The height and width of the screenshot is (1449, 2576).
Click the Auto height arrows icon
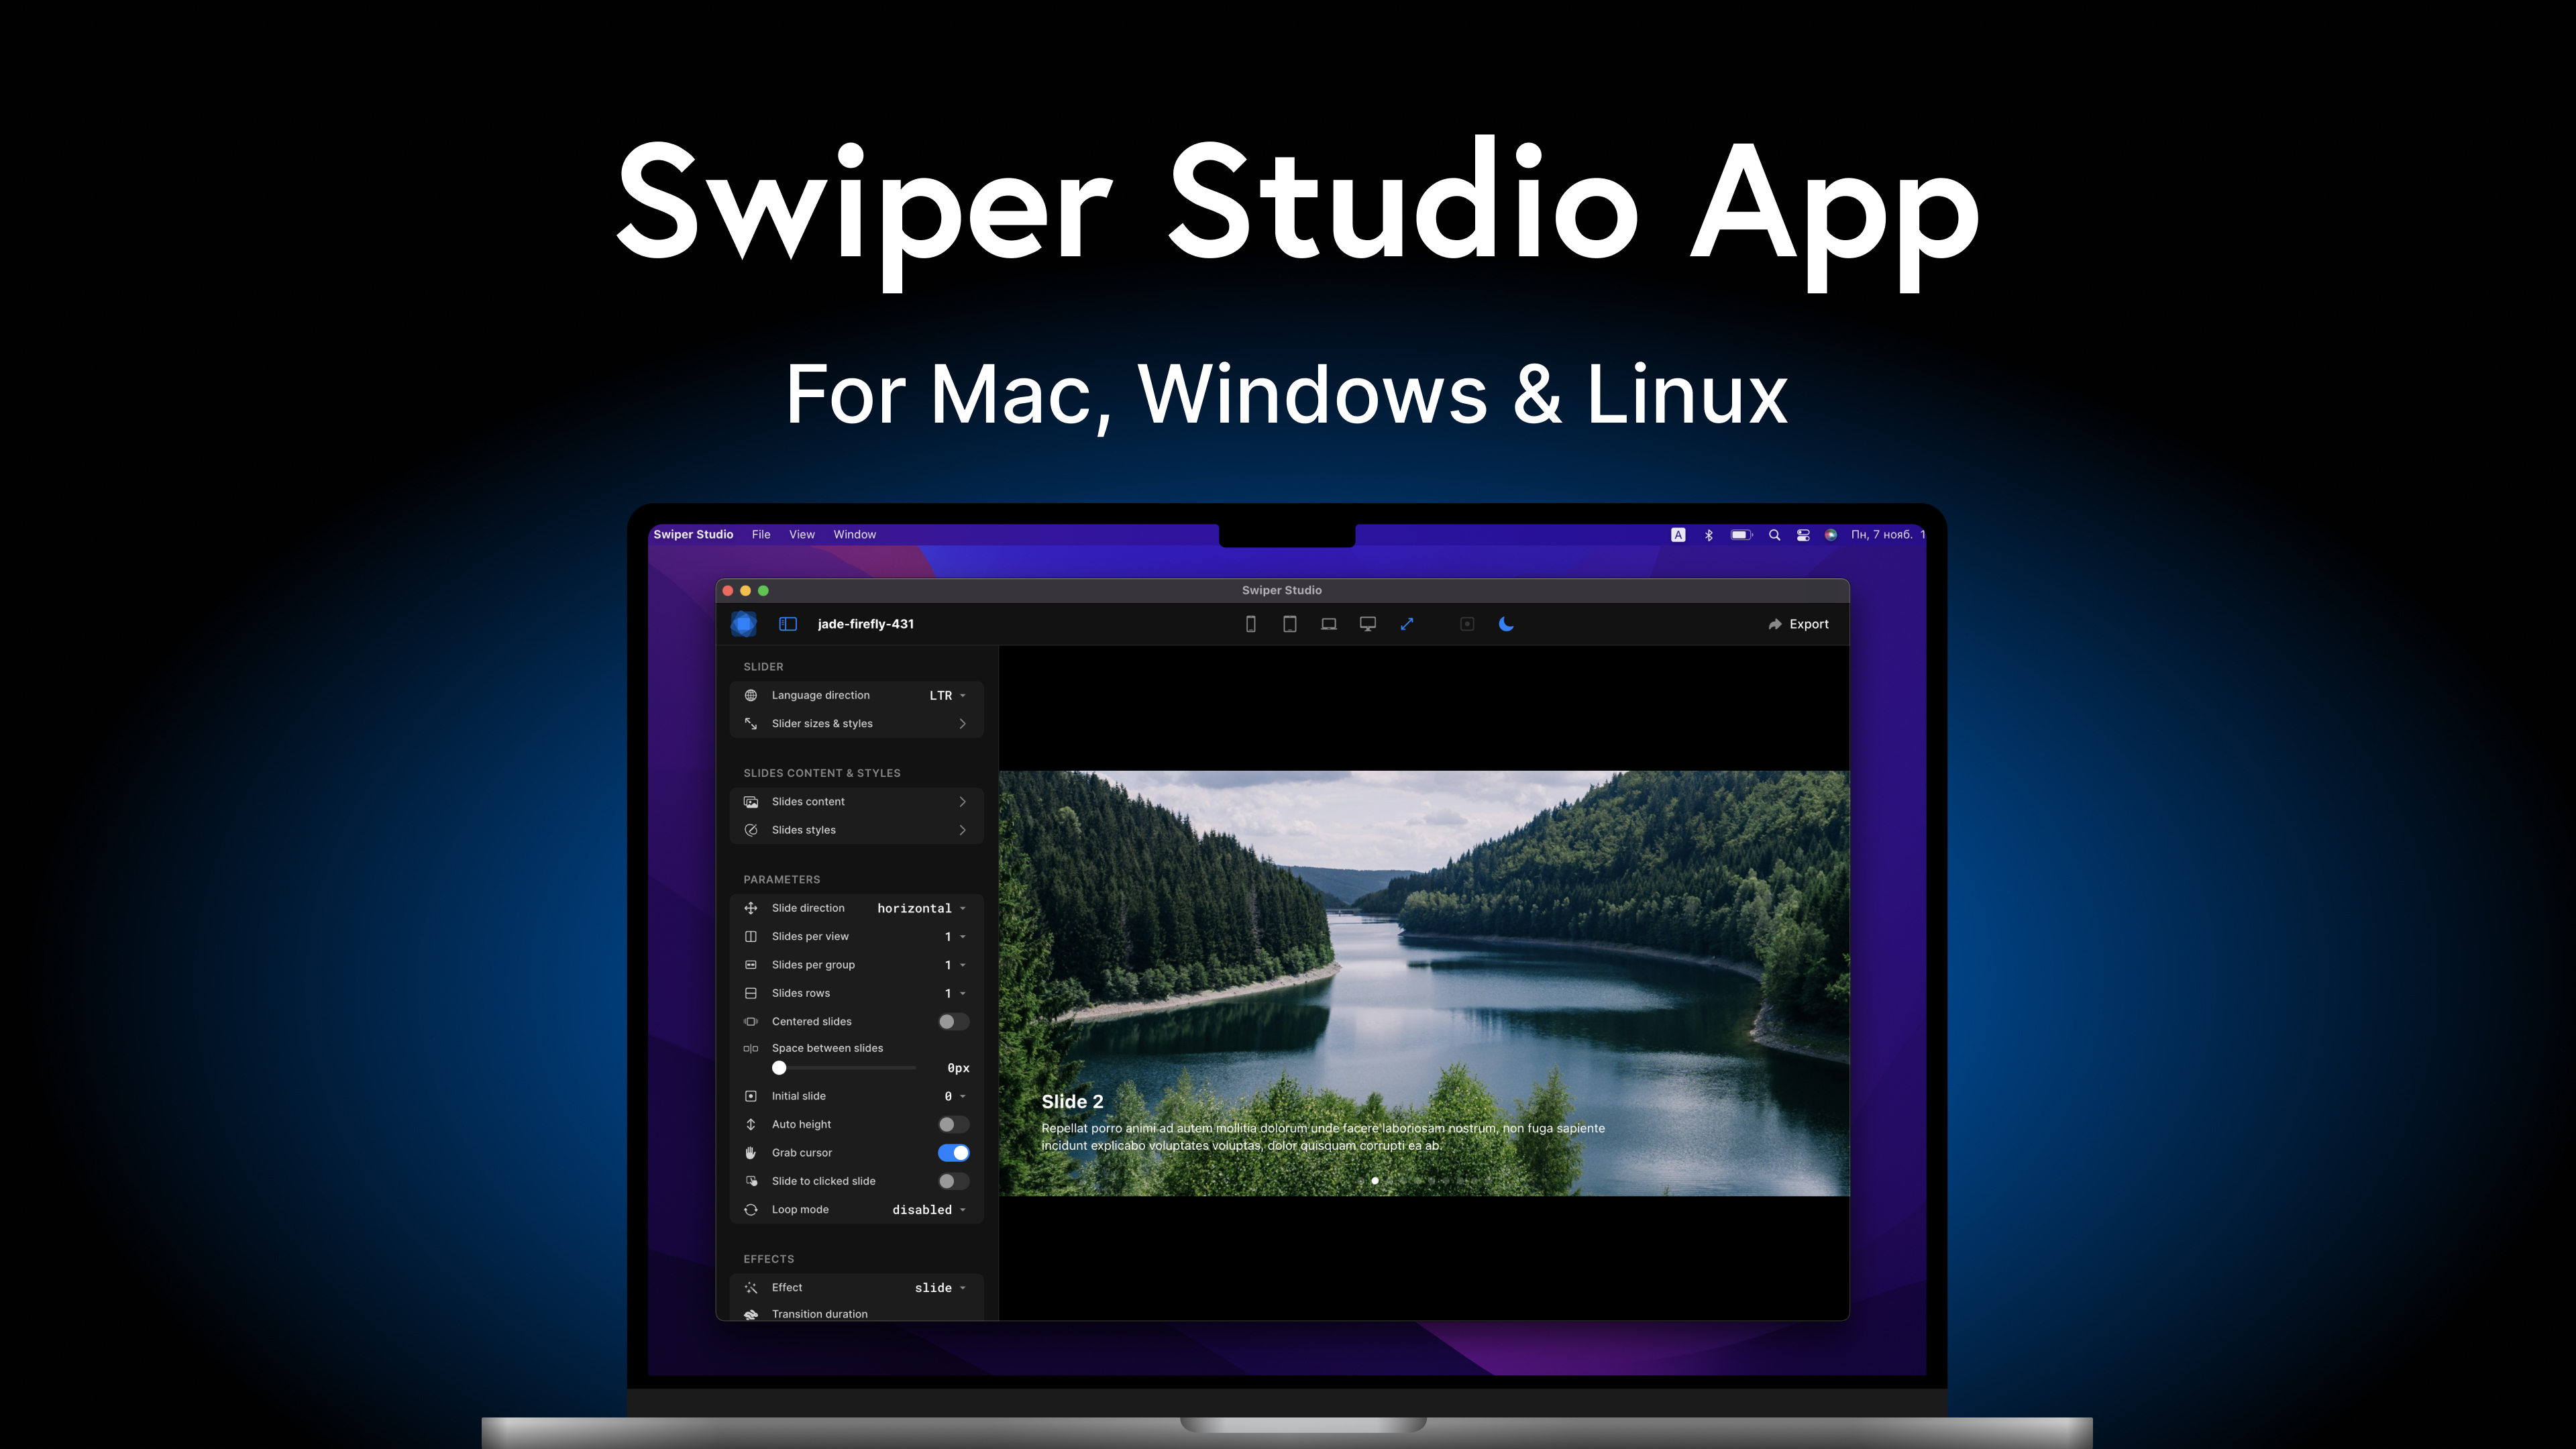click(x=751, y=1124)
